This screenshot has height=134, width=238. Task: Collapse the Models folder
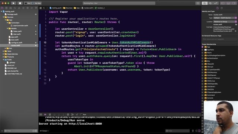(x=7, y=28)
